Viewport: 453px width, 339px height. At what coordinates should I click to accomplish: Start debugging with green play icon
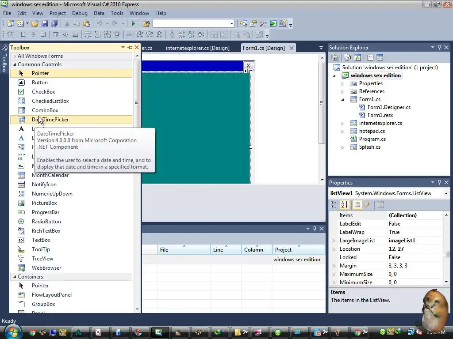(133, 24)
